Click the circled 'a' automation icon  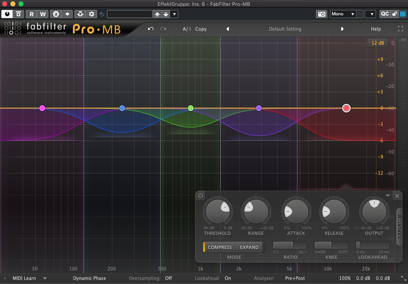pyautogui.click(x=56, y=14)
